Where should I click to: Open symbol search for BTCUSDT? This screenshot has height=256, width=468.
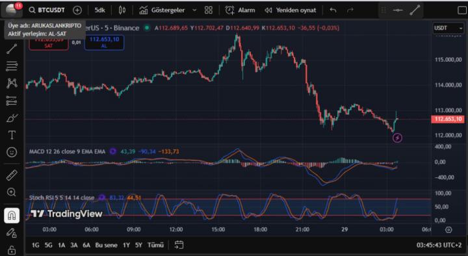coord(47,10)
